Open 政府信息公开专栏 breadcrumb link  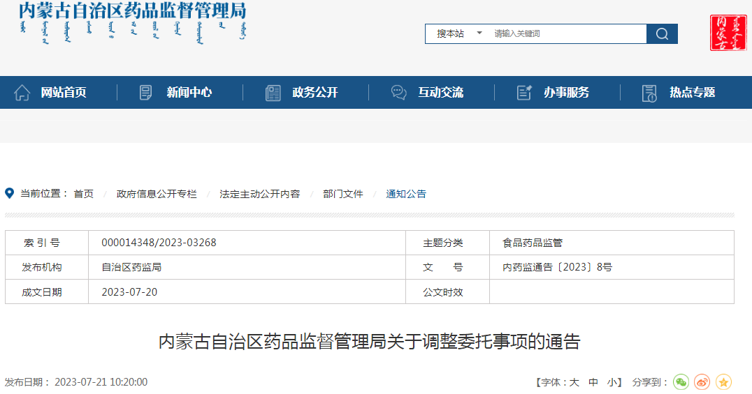coord(157,194)
